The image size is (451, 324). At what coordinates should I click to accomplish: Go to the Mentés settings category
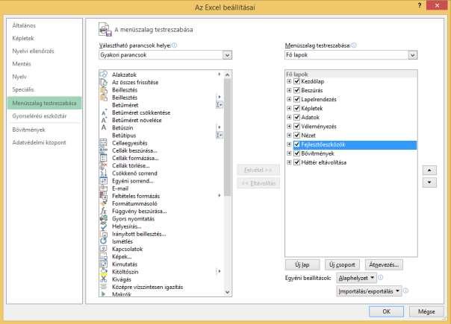tap(22, 64)
